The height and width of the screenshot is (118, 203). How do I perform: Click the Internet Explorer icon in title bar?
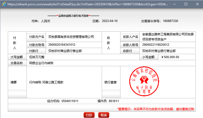click(4, 4)
